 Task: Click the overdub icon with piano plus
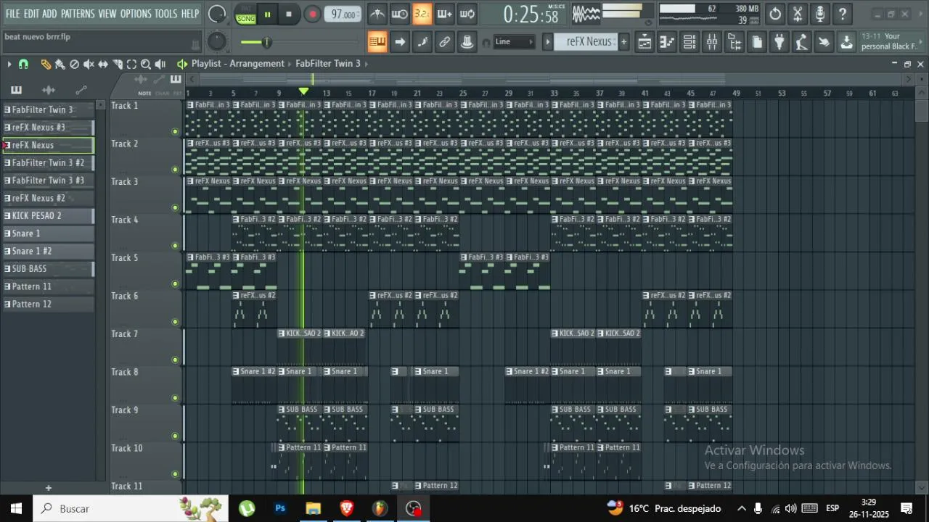point(445,14)
